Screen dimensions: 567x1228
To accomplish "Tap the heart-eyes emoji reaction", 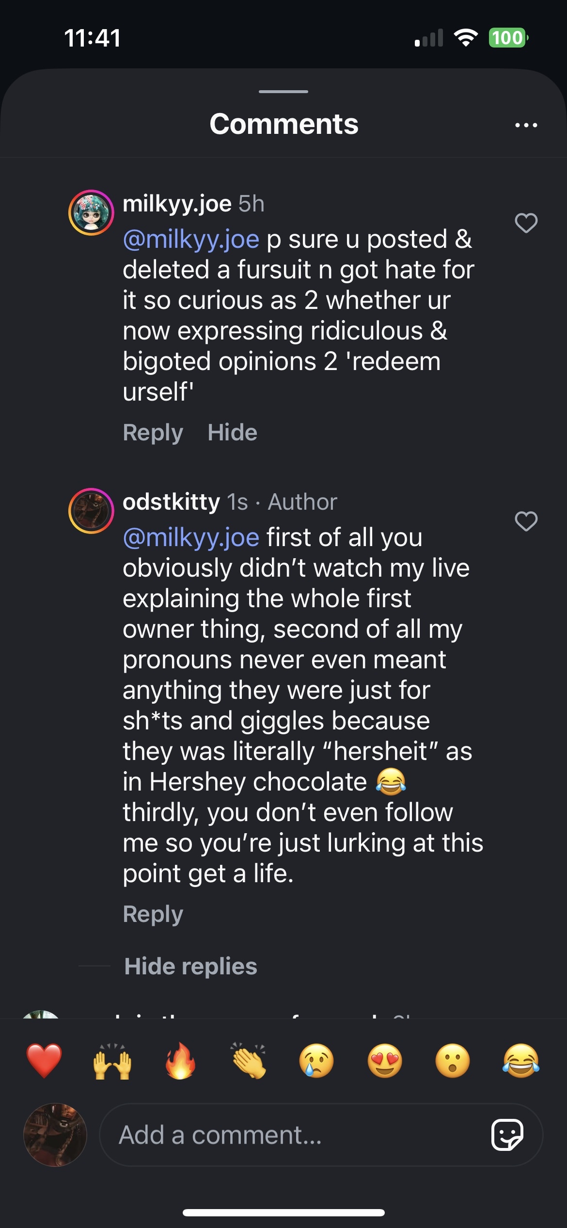I will point(385,1061).
